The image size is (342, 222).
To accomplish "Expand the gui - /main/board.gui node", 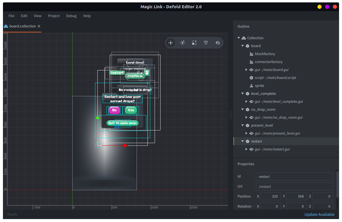I will click(x=246, y=70).
